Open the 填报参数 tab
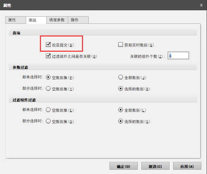207x174 pixels. 57,20
